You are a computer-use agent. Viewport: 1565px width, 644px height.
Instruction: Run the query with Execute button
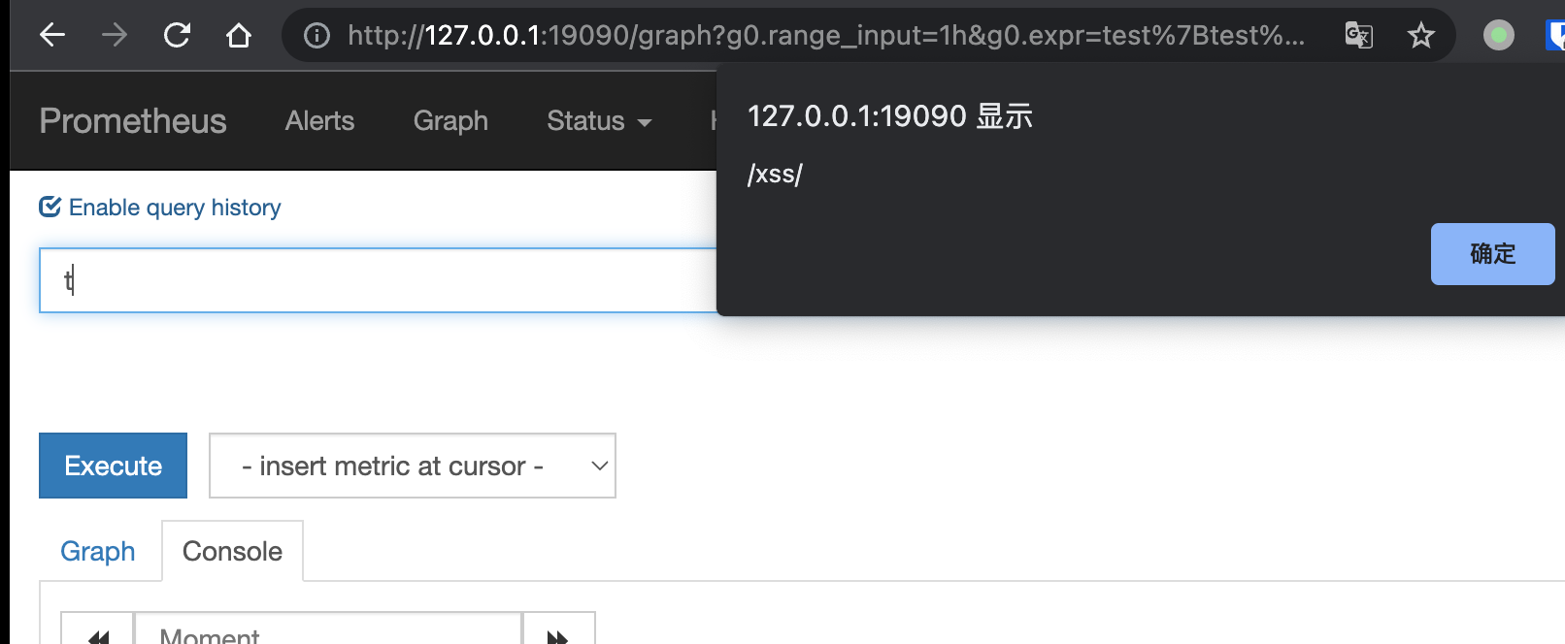113,466
